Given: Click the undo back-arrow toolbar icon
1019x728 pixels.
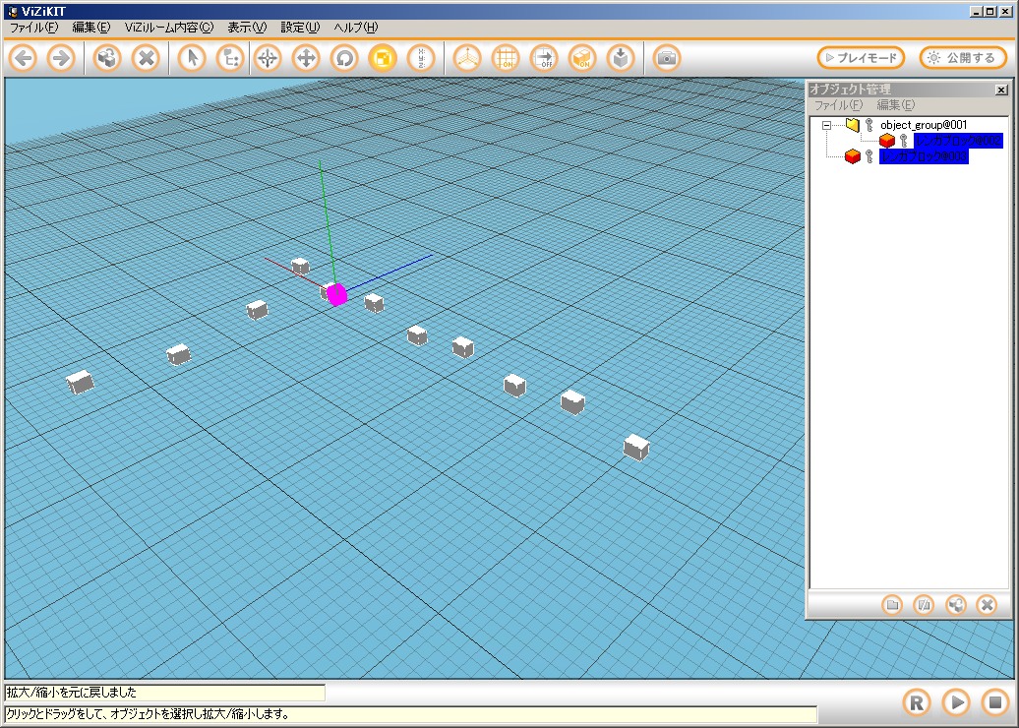Looking at the screenshot, I should coord(24,58).
